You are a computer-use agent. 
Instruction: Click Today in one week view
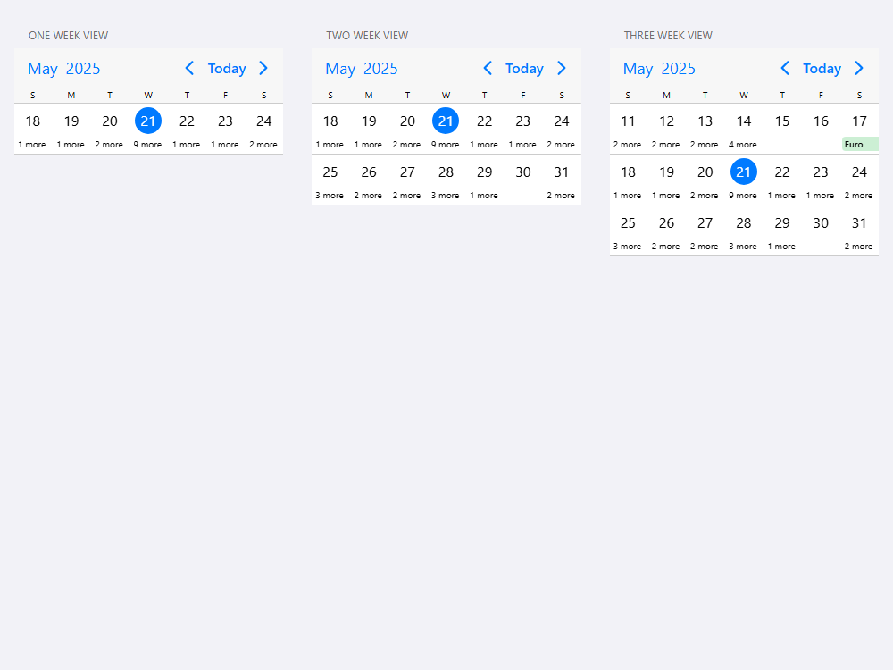(x=227, y=69)
